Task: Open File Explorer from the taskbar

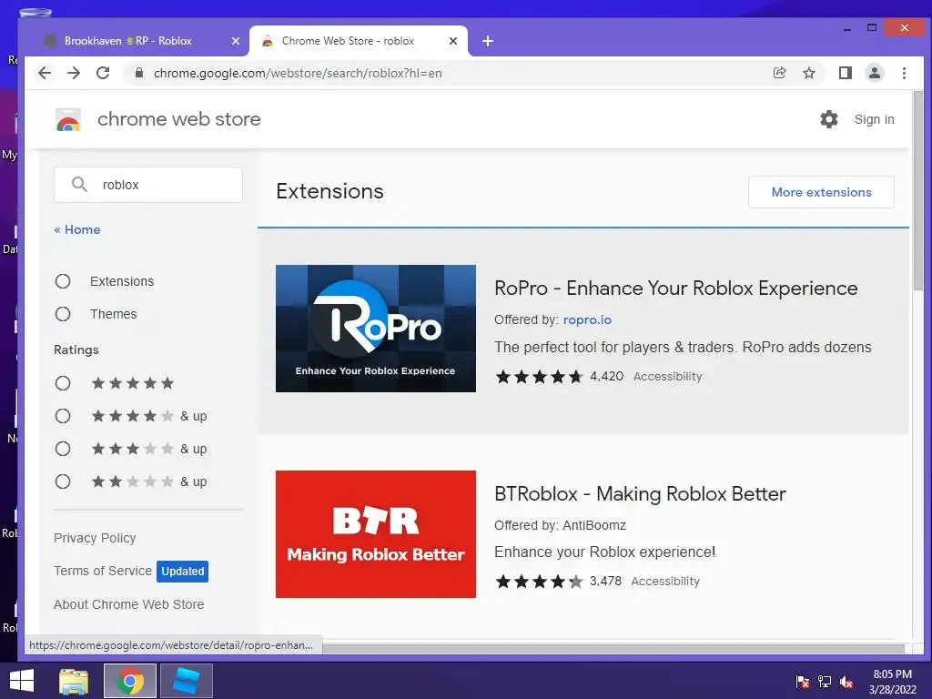Action: click(x=74, y=681)
